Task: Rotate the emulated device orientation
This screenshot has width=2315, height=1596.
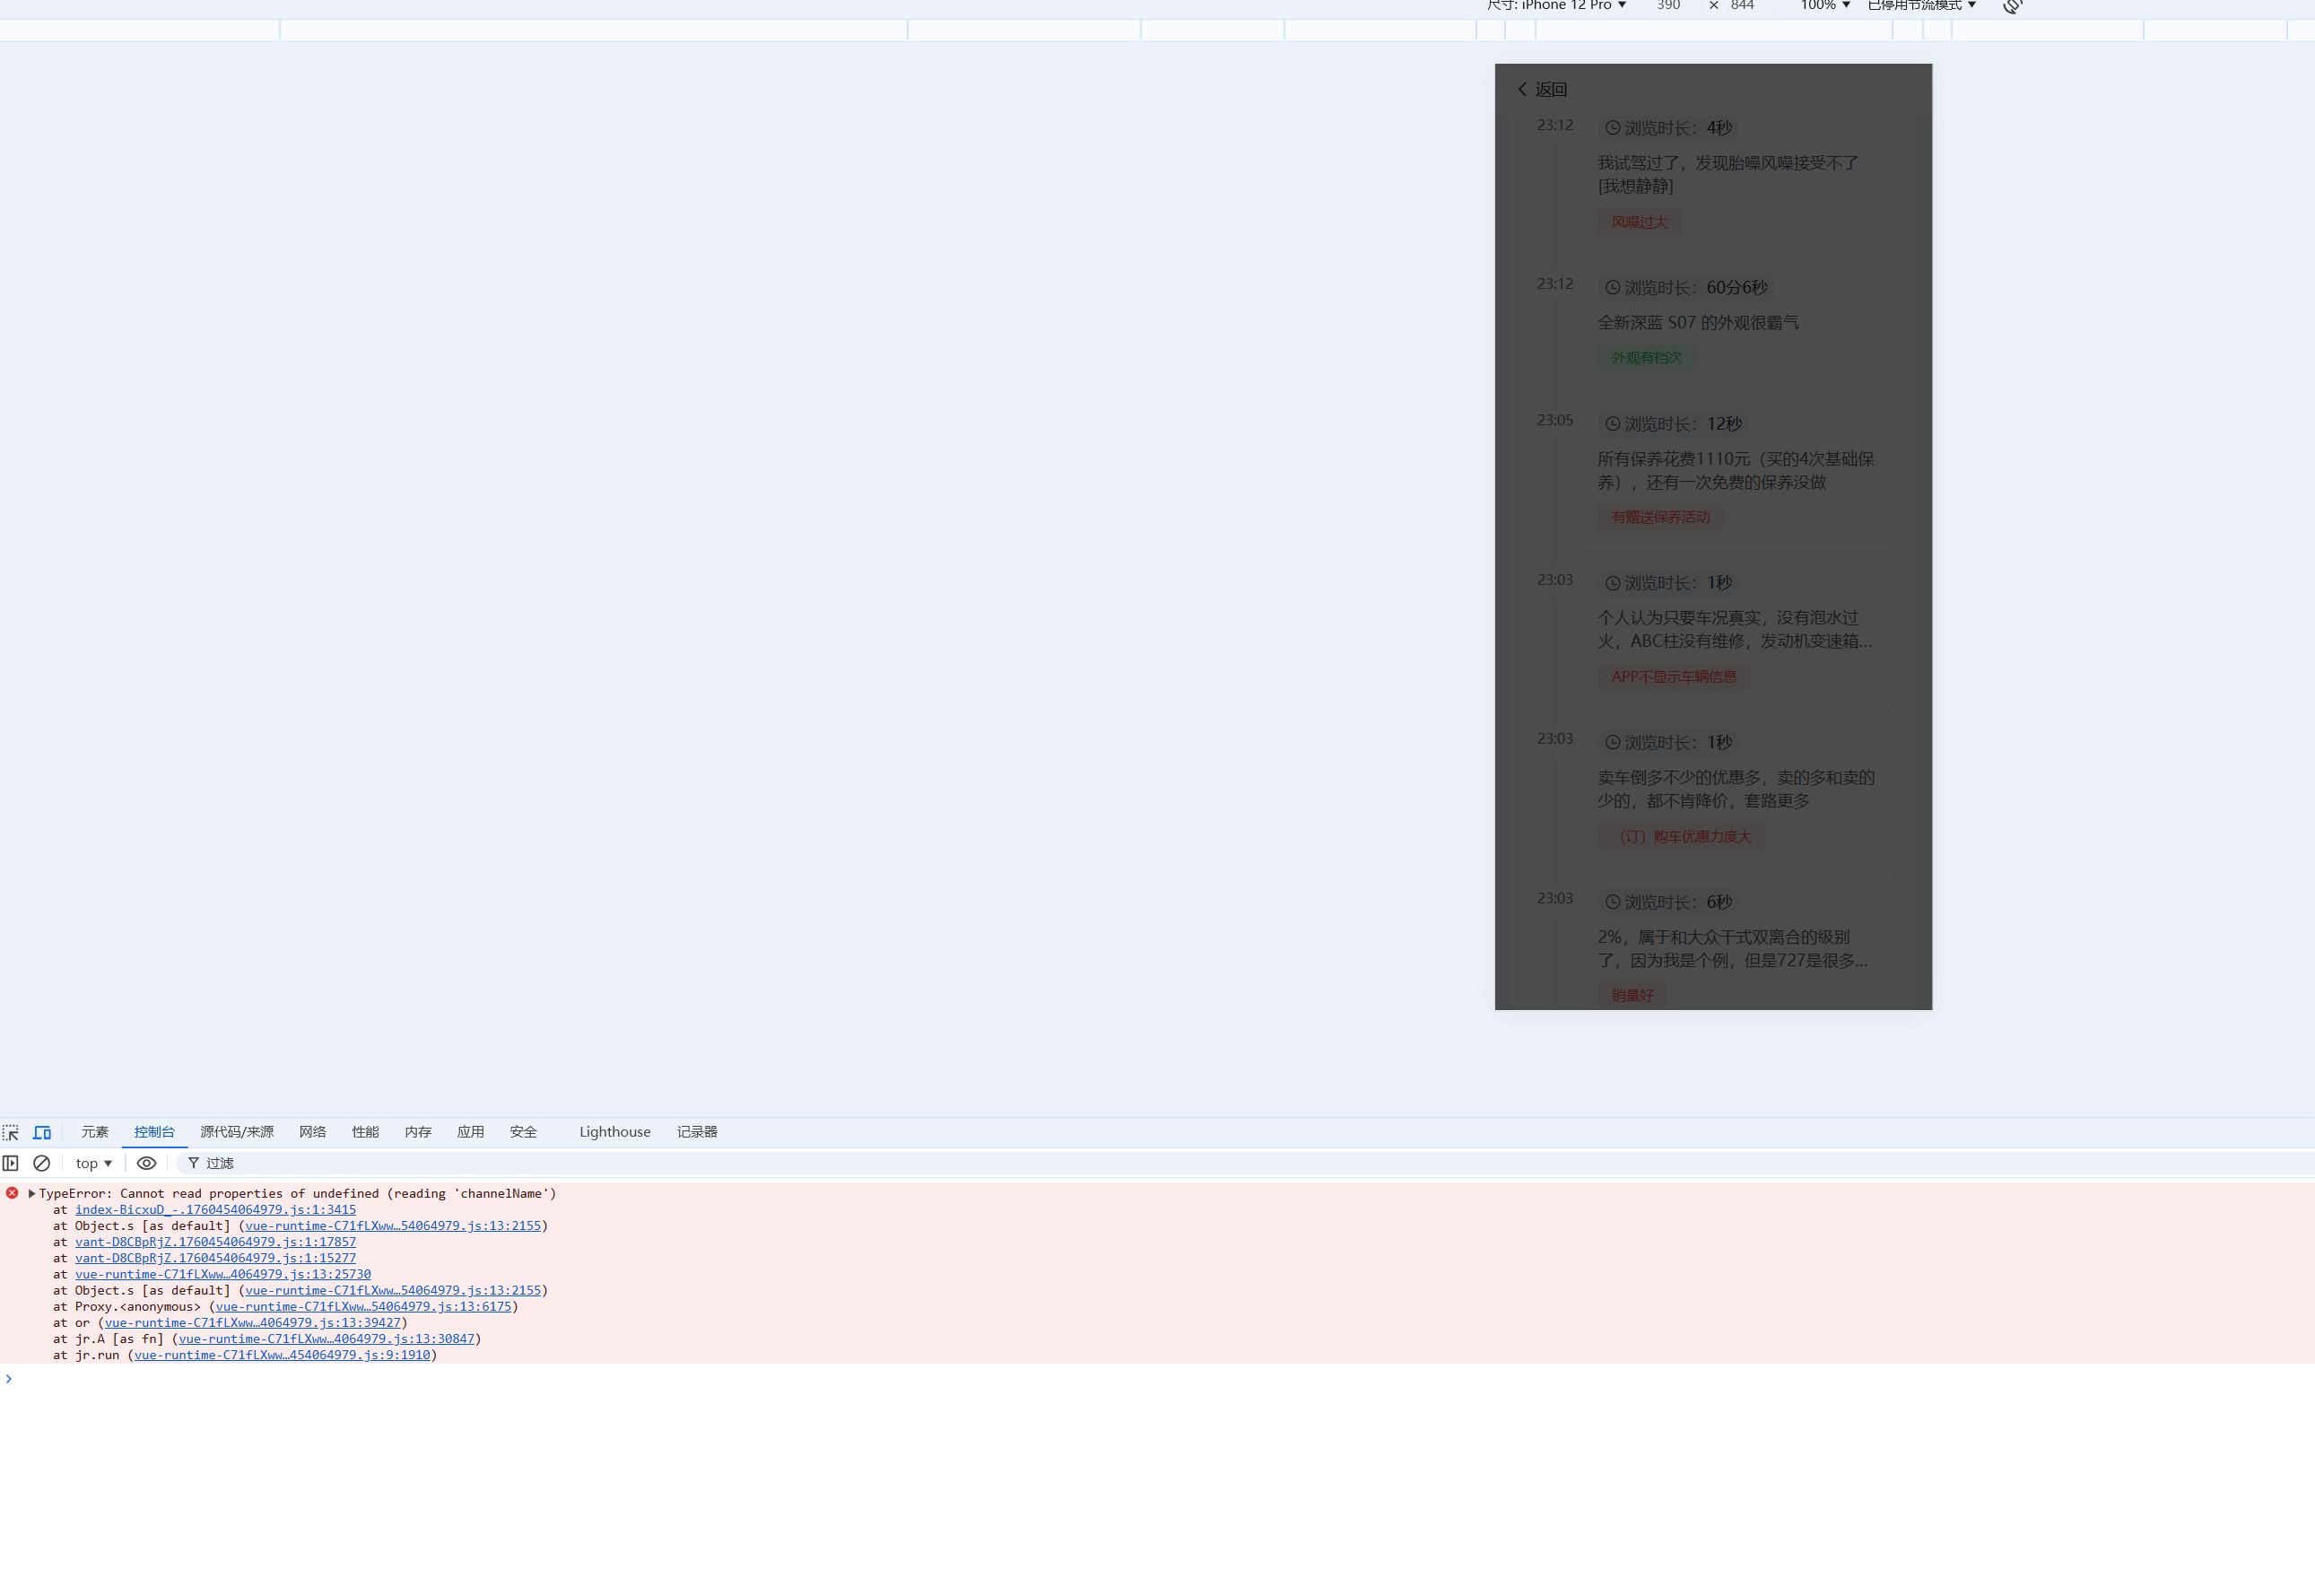Action: (2012, 6)
